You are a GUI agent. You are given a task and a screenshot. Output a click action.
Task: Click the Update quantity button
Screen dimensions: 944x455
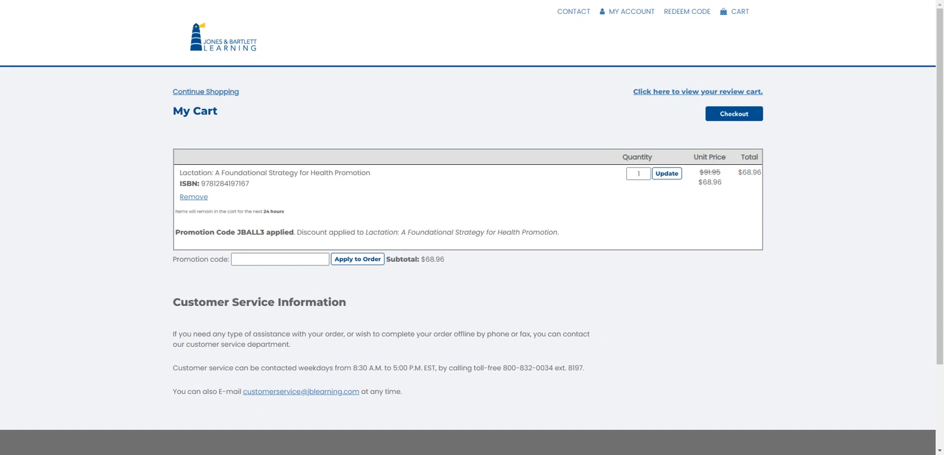point(666,174)
